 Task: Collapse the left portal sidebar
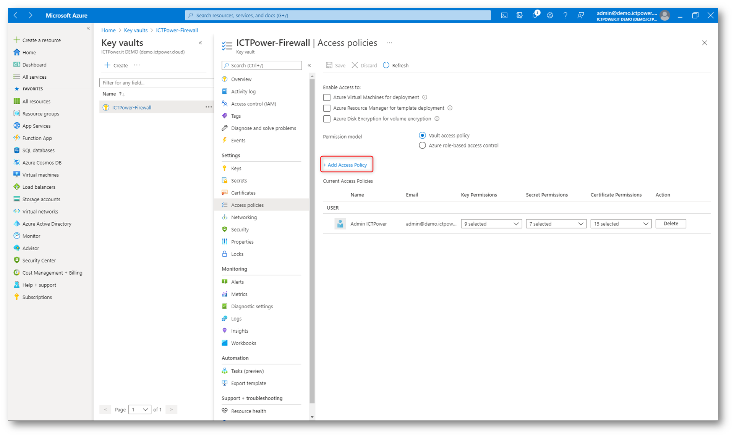point(88,28)
